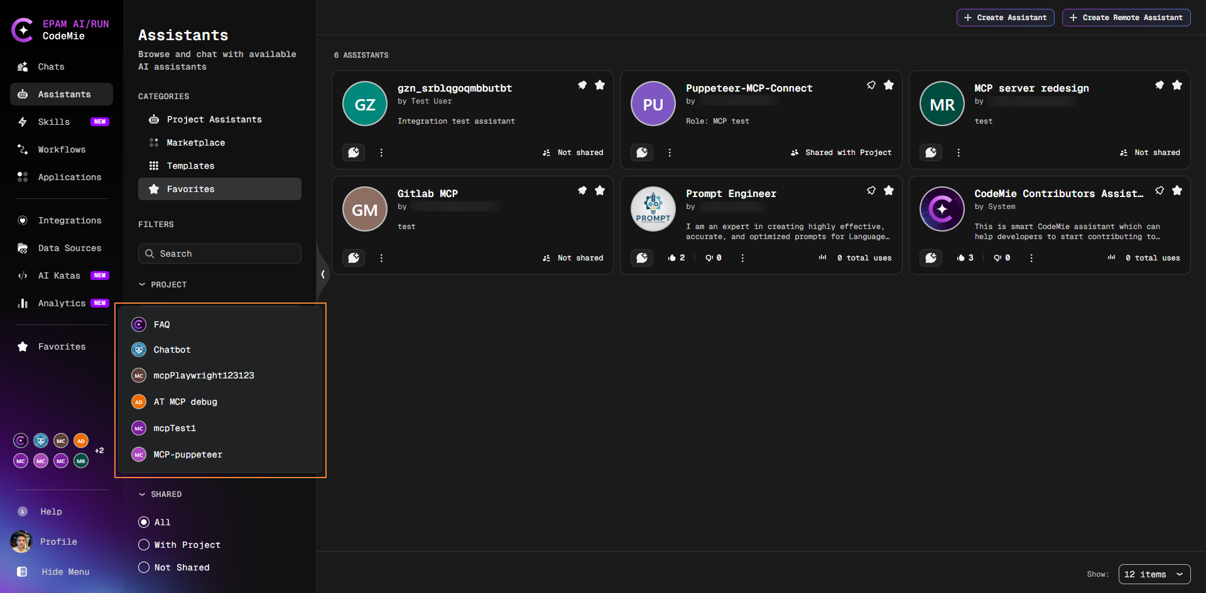Collapse the SHARED filter section
Screen dimensions: 1206x593
click(x=160, y=494)
